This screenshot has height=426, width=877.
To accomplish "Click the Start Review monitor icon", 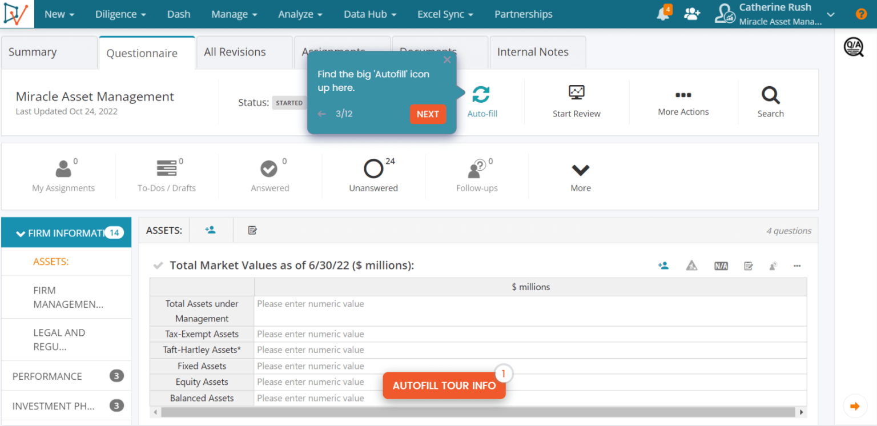I will tap(576, 93).
